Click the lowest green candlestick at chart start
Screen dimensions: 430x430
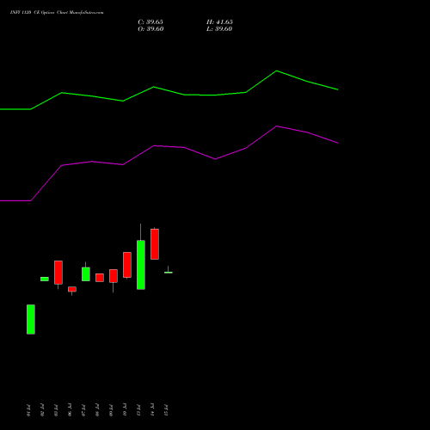(31, 319)
